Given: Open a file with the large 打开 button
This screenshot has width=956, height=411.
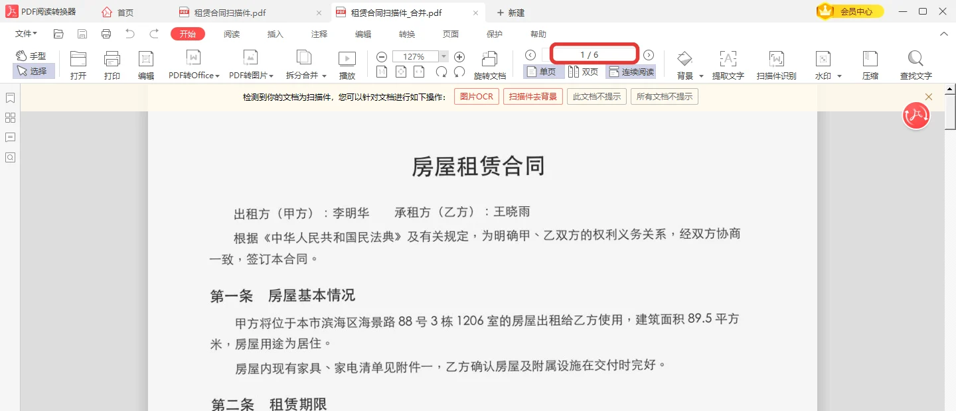Looking at the screenshot, I should point(78,66).
